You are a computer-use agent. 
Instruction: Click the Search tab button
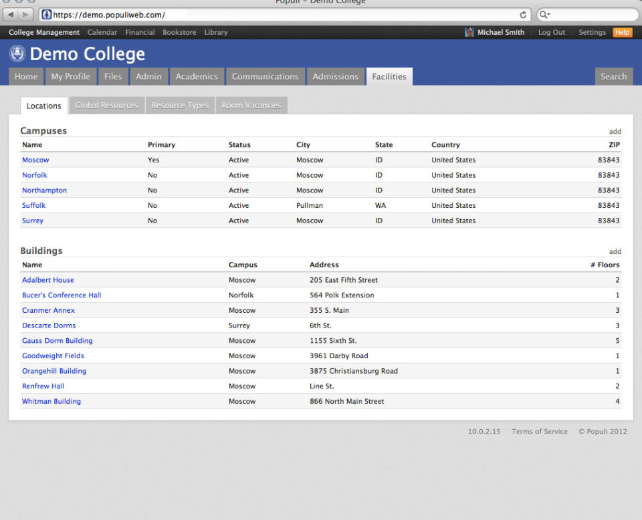tap(614, 76)
